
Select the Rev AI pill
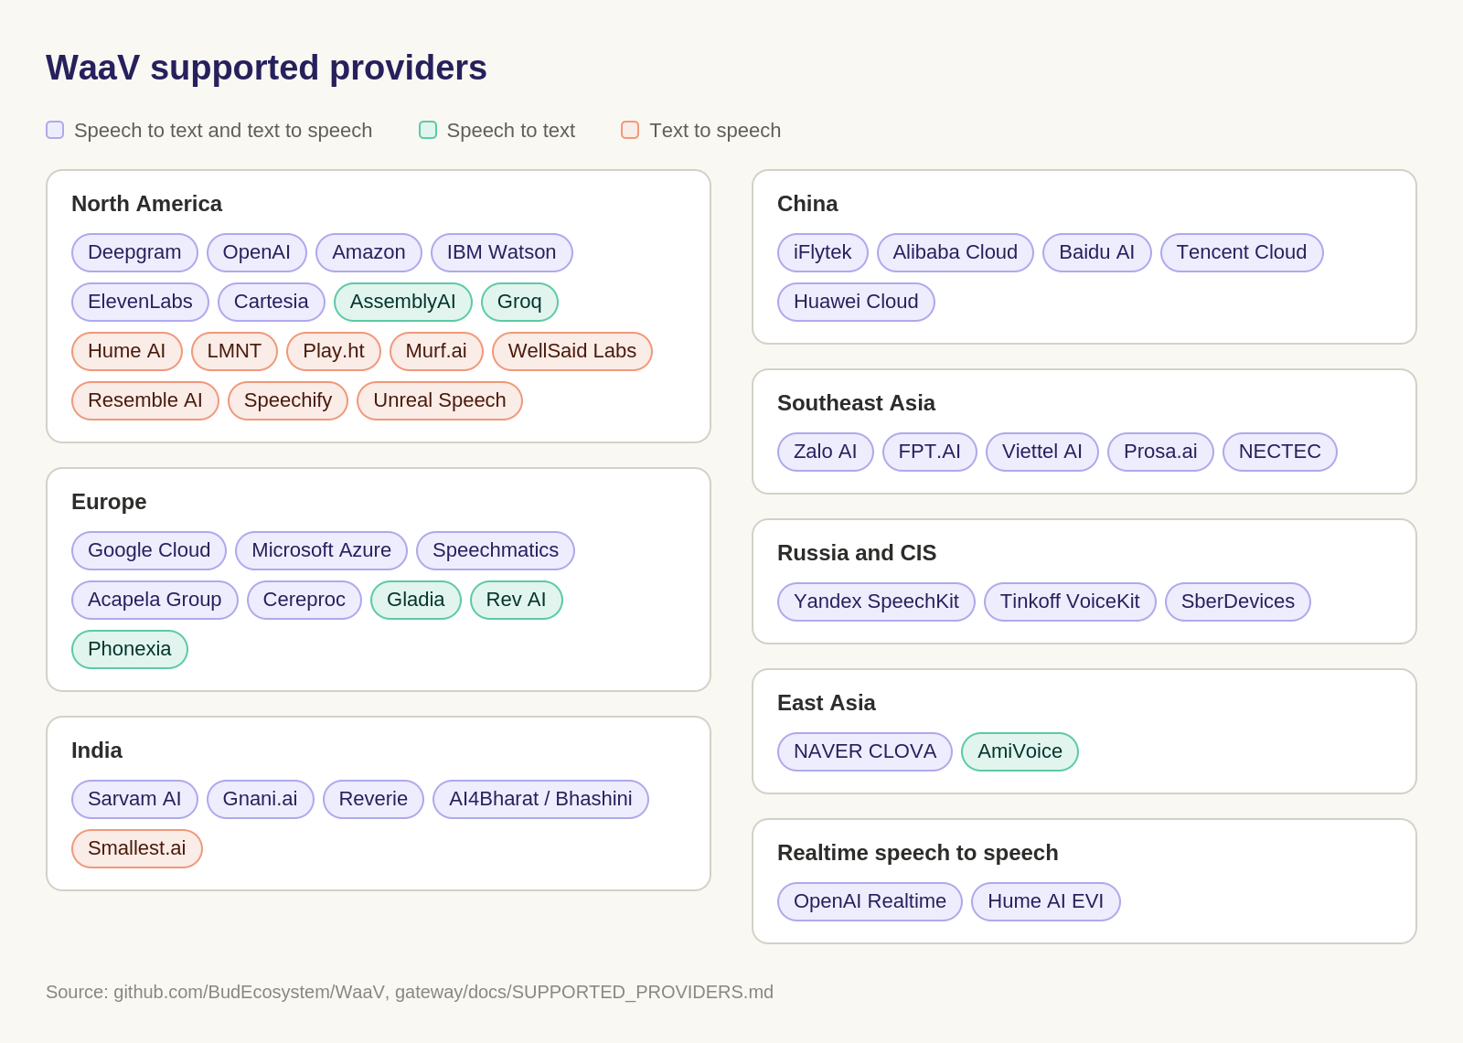pos(517,600)
